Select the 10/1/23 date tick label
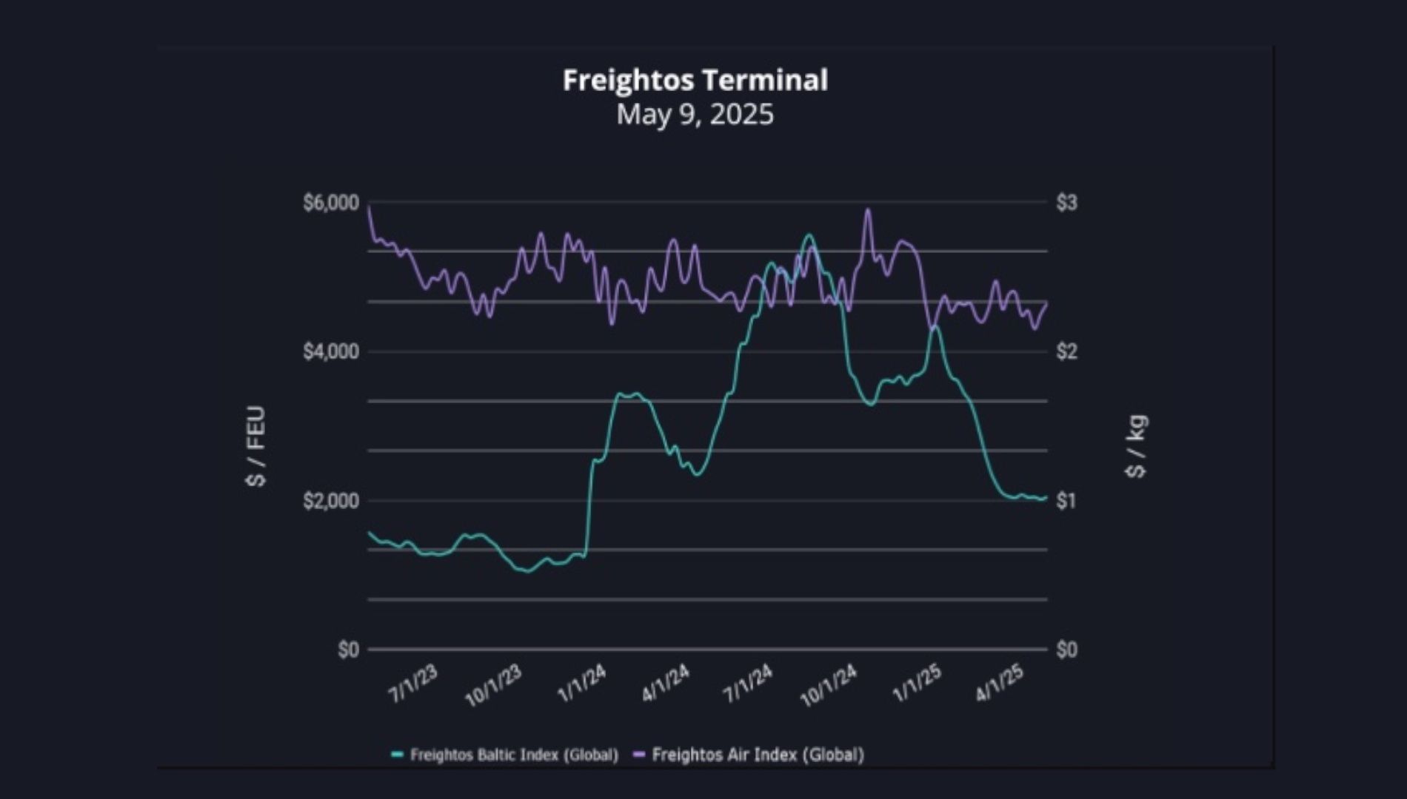The height and width of the screenshot is (799, 1407). click(x=494, y=687)
